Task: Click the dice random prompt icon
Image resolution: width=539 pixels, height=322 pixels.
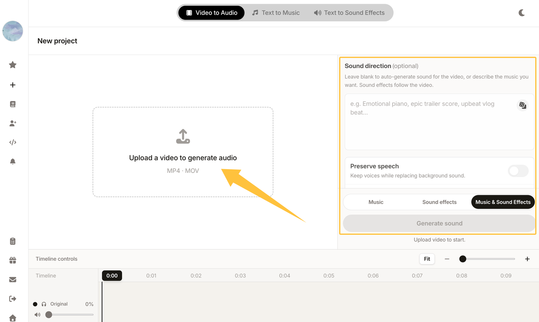Action: (523, 105)
